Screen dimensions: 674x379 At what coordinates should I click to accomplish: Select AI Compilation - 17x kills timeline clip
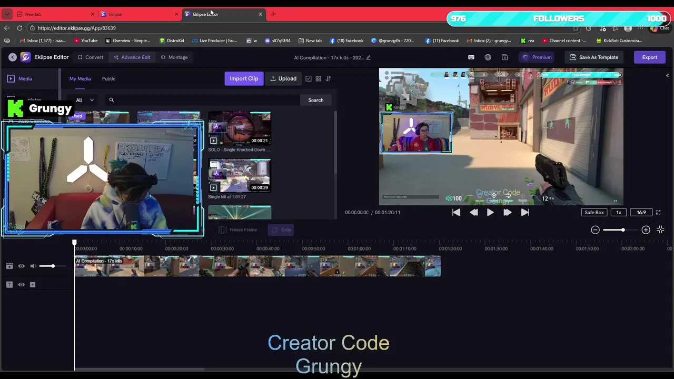257,266
